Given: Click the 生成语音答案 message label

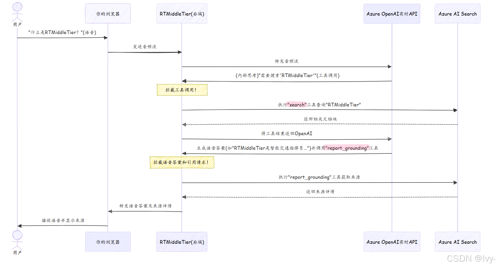Looking at the screenshot, I should 288,148.
